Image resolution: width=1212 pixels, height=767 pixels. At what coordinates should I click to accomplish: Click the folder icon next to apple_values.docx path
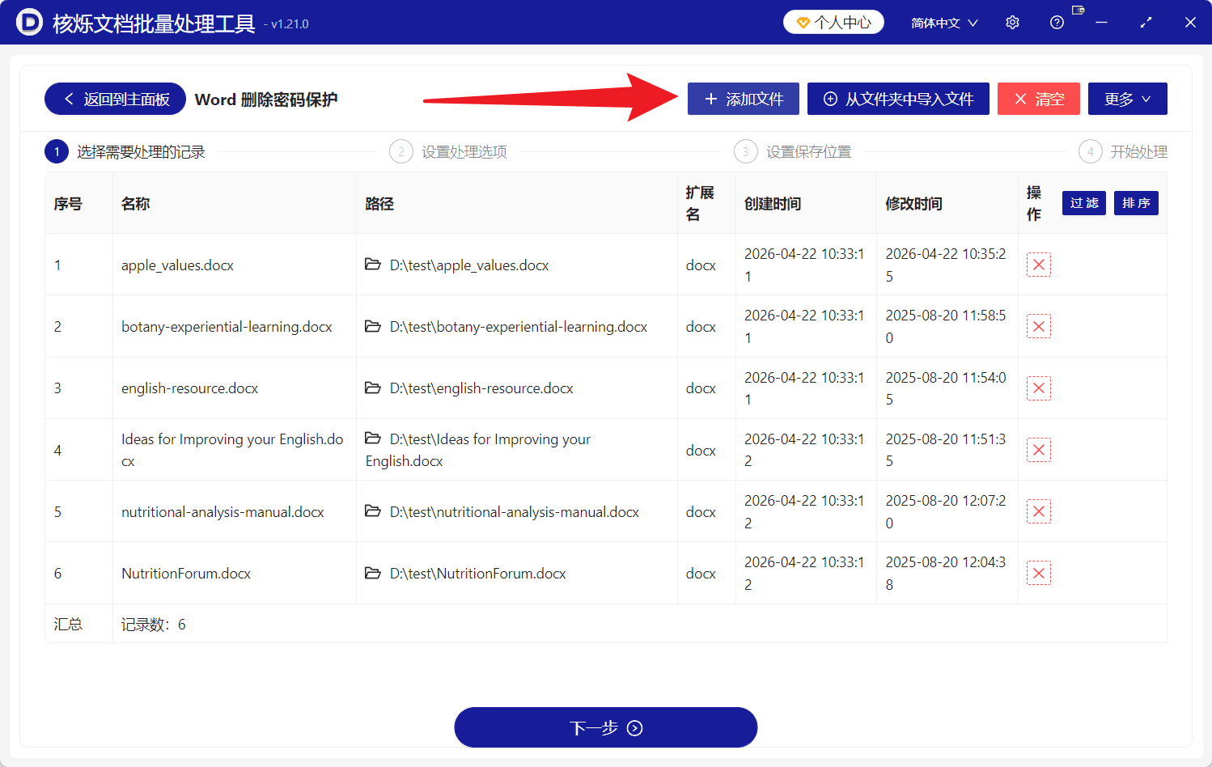[x=373, y=265]
